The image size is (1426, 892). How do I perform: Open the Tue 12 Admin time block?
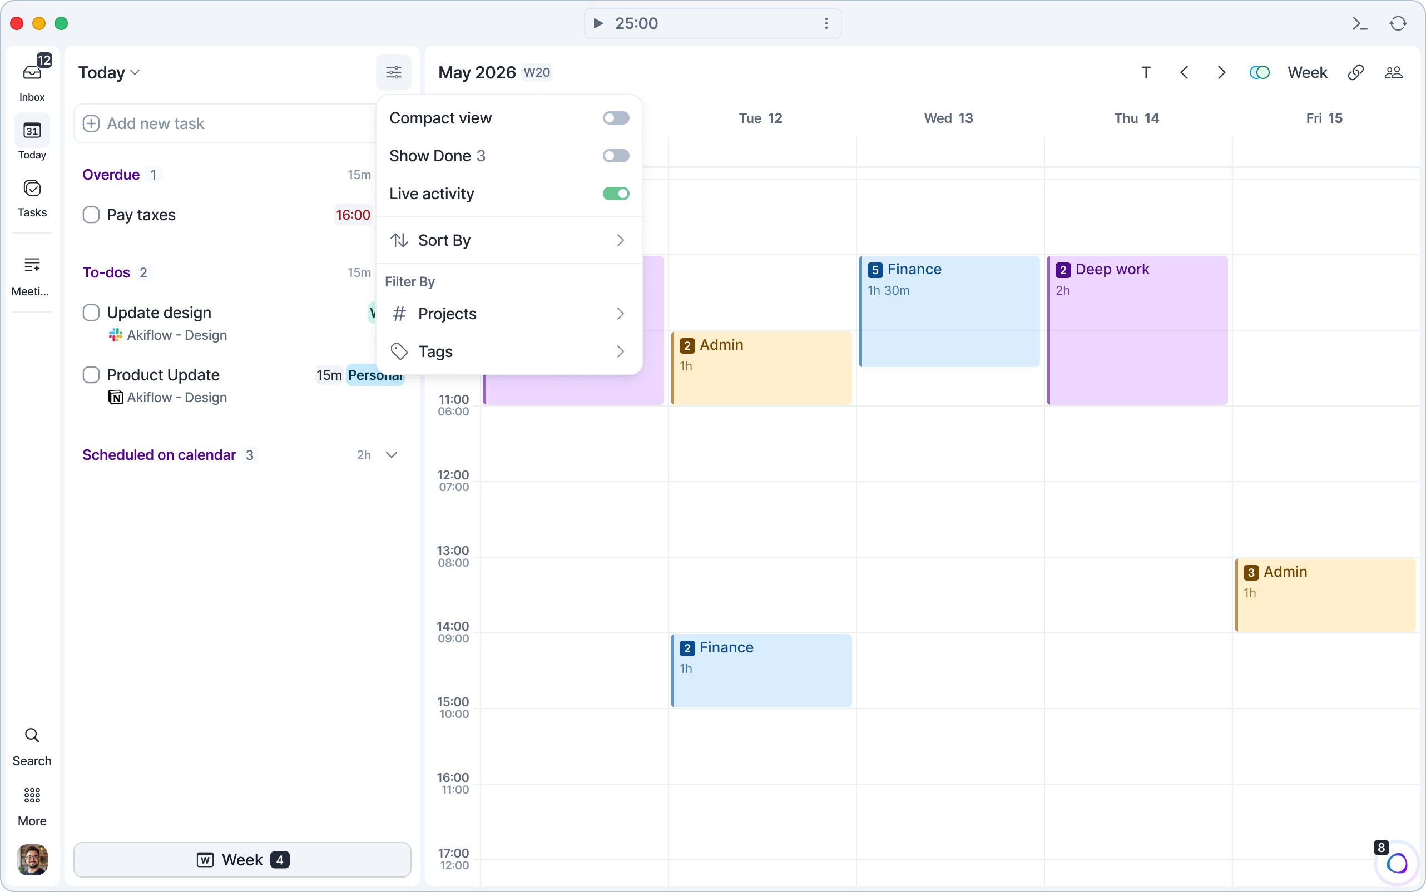tap(761, 368)
